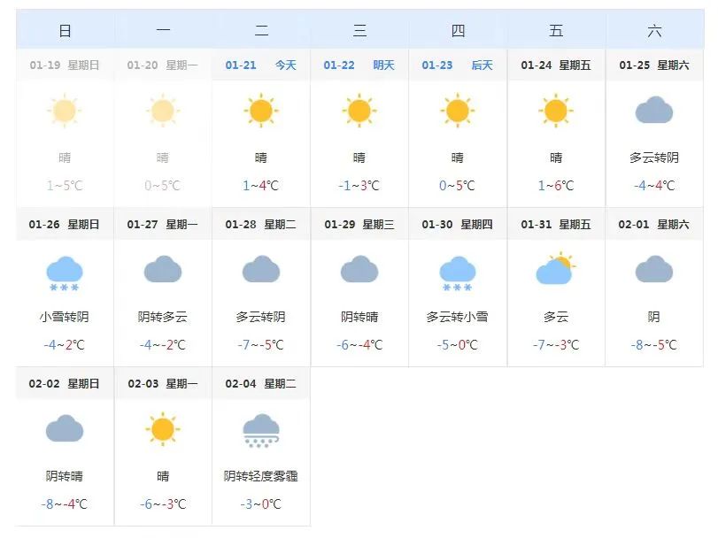Open the 01-23 后天 date label

[x=457, y=65]
